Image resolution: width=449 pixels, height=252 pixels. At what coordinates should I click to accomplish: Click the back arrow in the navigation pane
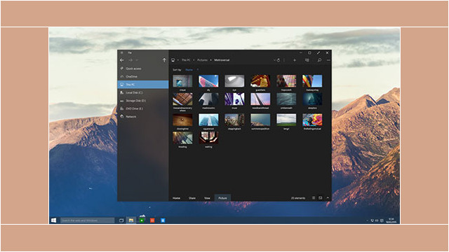(x=122, y=60)
